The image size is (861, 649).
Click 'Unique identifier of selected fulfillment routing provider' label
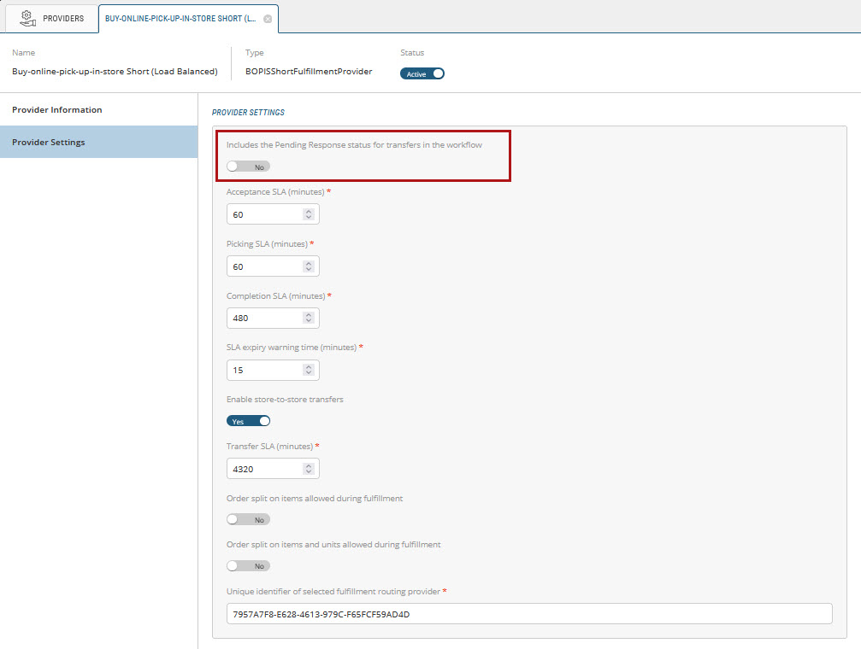[333, 592]
